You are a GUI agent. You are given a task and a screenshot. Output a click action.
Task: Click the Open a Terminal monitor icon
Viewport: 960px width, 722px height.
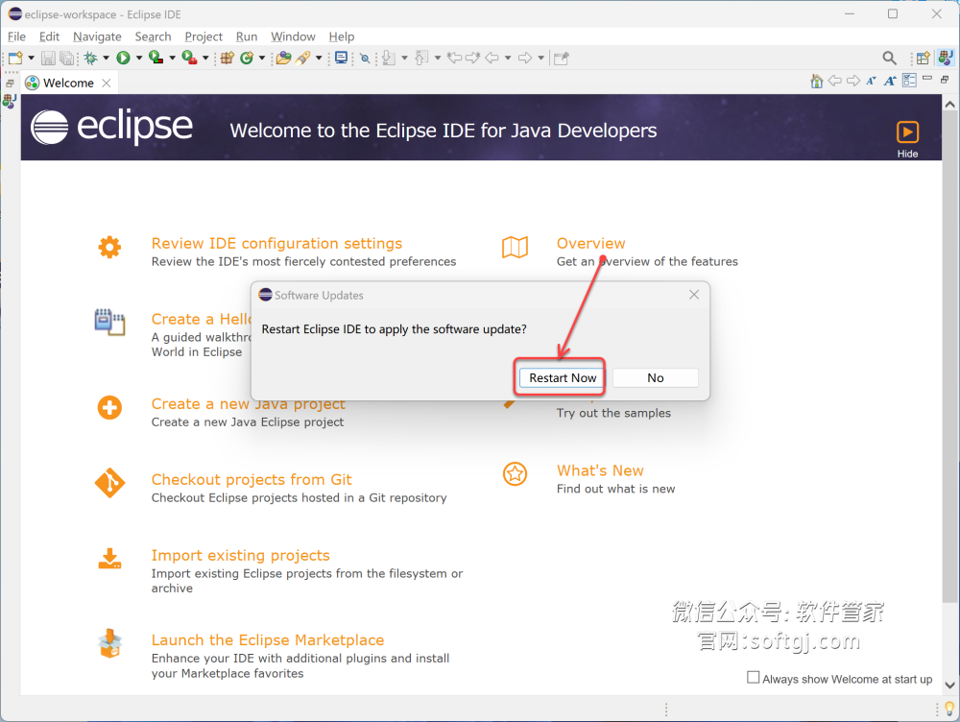click(341, 59)
